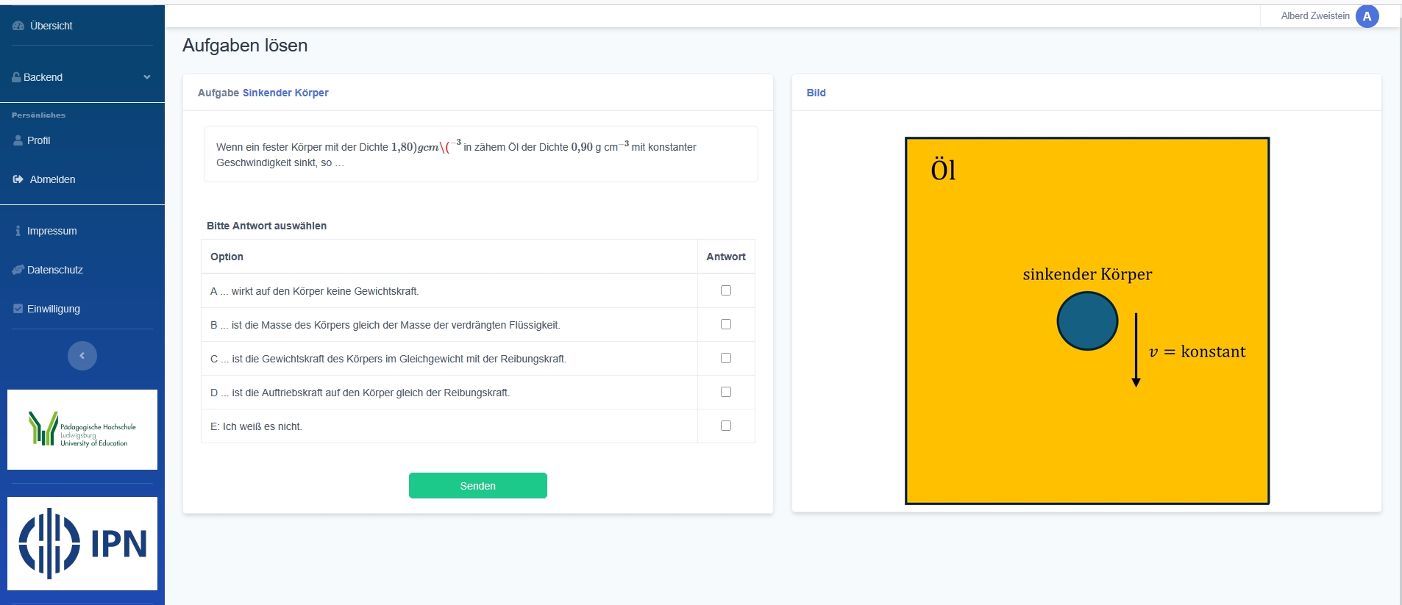Click the Übersicht dashboard icon
1402x605 pixels.
tap(18, 26)
